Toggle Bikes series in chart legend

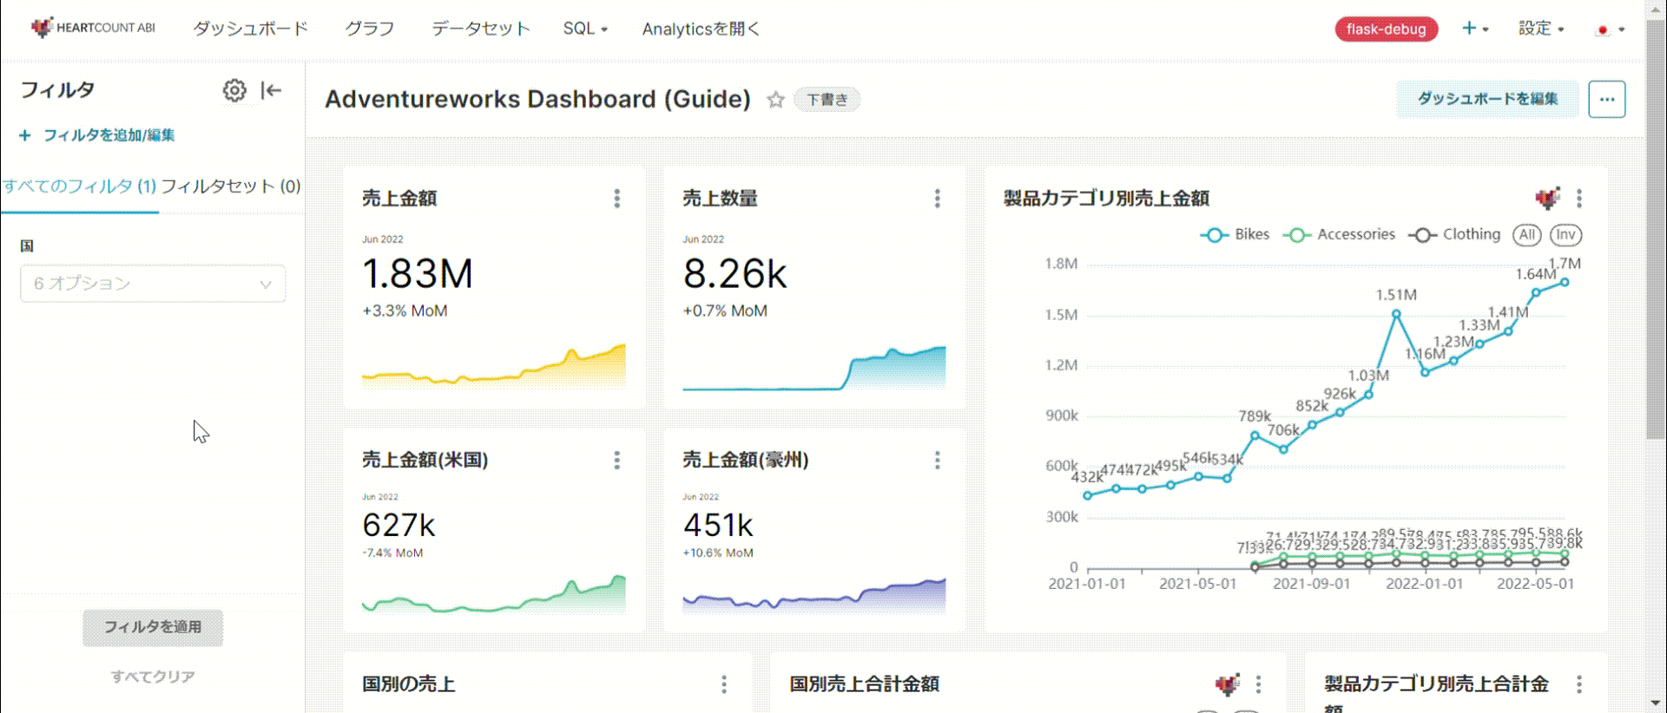tap(1235, 235)
